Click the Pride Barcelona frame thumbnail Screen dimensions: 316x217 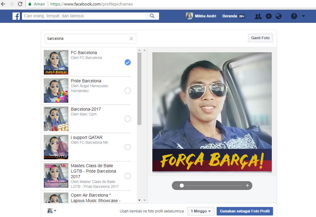point(56,91)
